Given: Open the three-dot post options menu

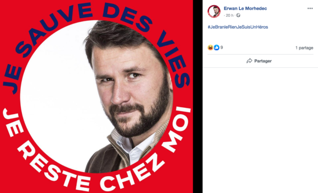Looking at the screenshot, I should (310, 8).
